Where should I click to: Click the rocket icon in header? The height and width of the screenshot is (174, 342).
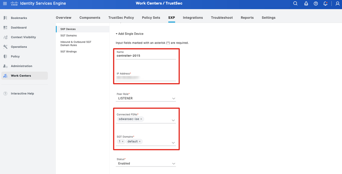[306, 4]
